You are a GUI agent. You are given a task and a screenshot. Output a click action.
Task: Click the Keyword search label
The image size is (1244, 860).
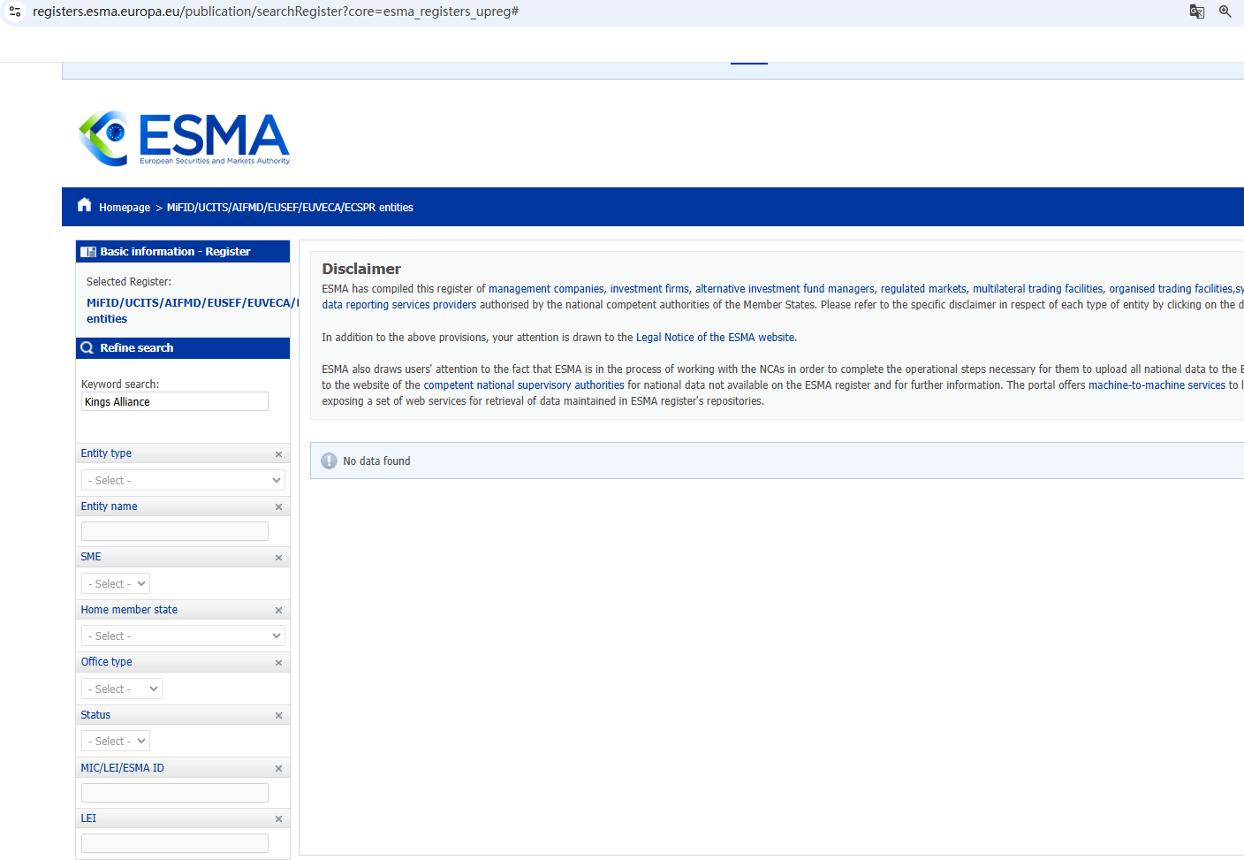pyautogui.click(x=120, y=384)
